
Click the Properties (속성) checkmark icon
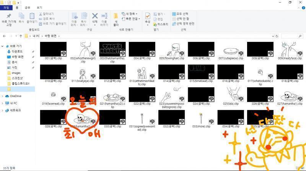[148, 16]
